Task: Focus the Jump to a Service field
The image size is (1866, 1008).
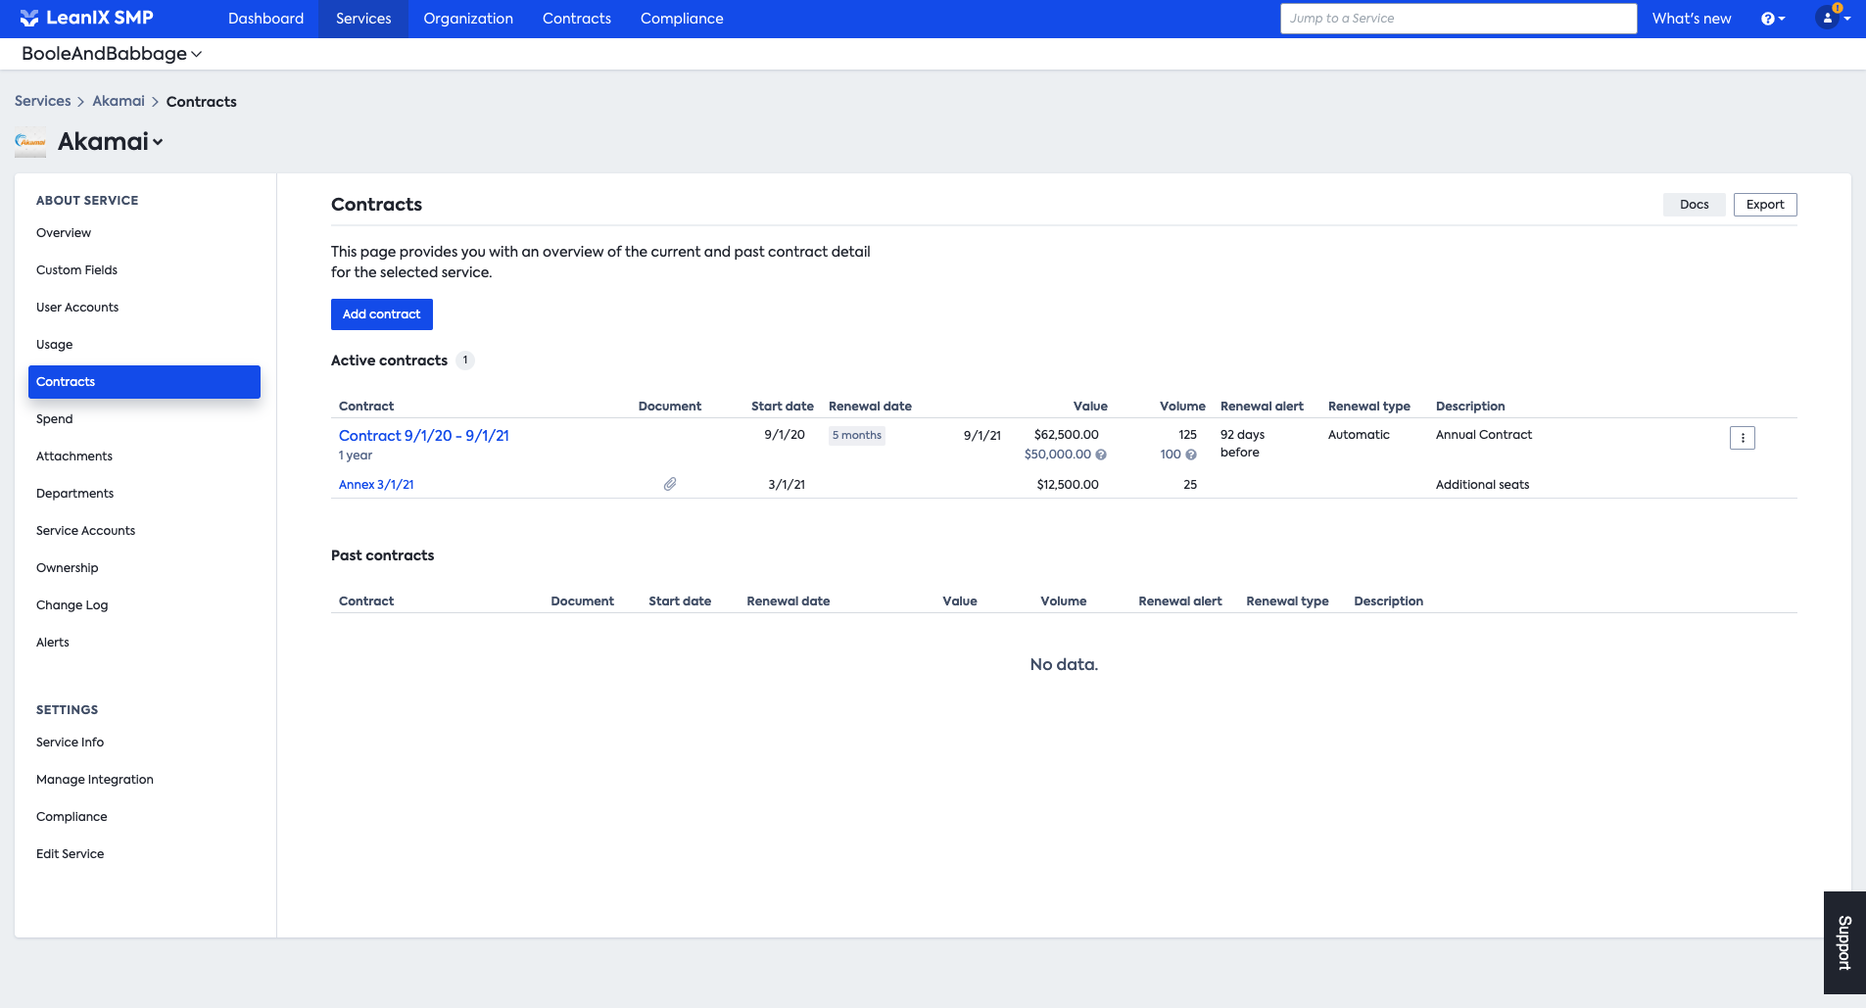Action: point(1459,19)
